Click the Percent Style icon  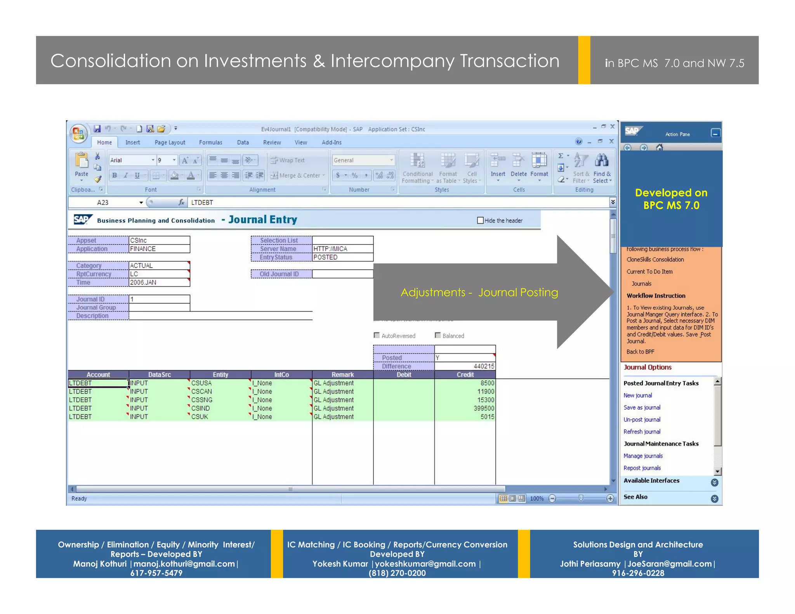click(x=354, y=175)
